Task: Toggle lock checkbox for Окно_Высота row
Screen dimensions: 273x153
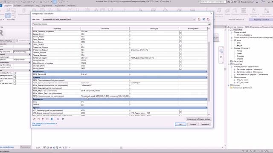Action: point(180,40)
